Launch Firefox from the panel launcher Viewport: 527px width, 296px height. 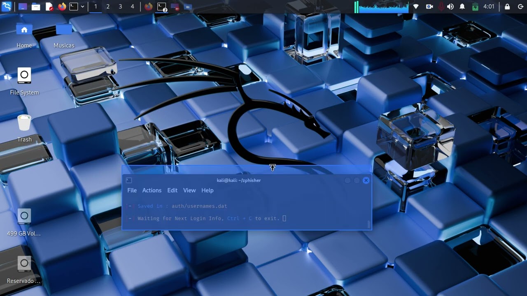tap(62, 7)
